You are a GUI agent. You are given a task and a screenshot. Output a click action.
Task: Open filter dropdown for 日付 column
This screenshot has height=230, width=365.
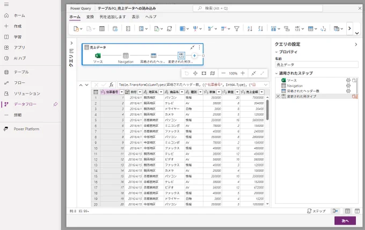click(140, 92)
